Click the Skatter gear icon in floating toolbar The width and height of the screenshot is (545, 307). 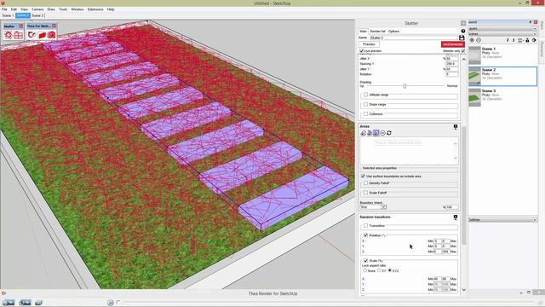point(9,35)
